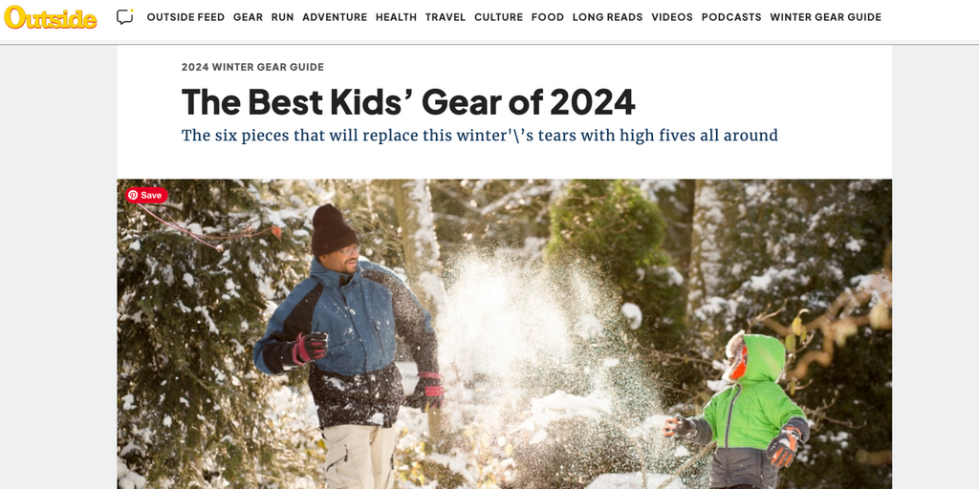Go to the Gear section
This screenshot has height=489, width=979.
coord(248,17)
